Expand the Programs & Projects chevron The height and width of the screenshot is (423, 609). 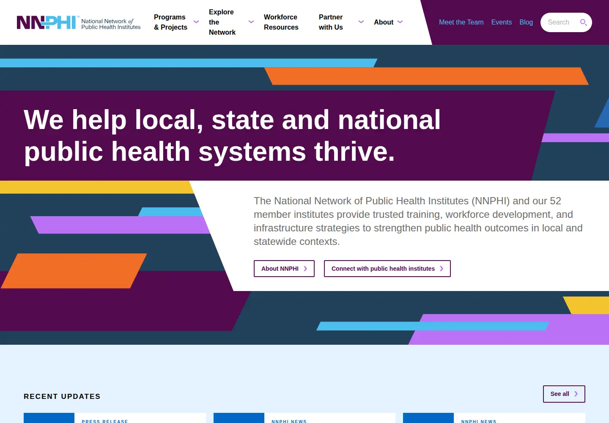click(196, 22)
